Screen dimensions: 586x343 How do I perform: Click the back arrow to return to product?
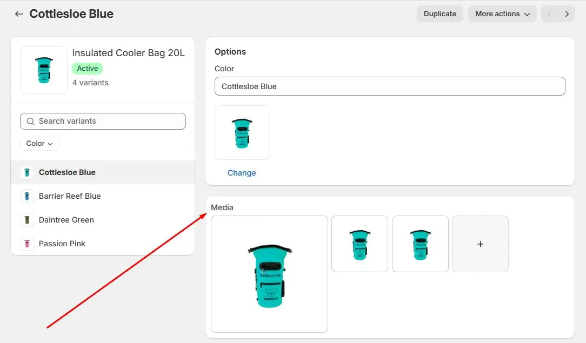18,14
